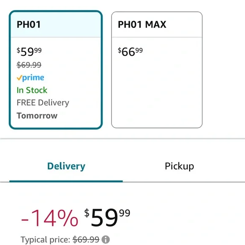
Task: Click the green In Stock label
Action: pos(32,90)
